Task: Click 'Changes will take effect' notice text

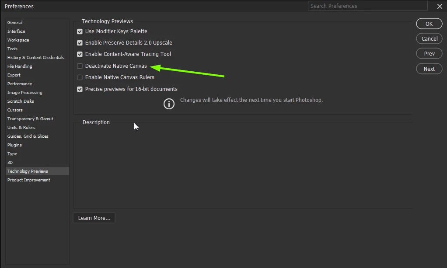Action: 251,100
